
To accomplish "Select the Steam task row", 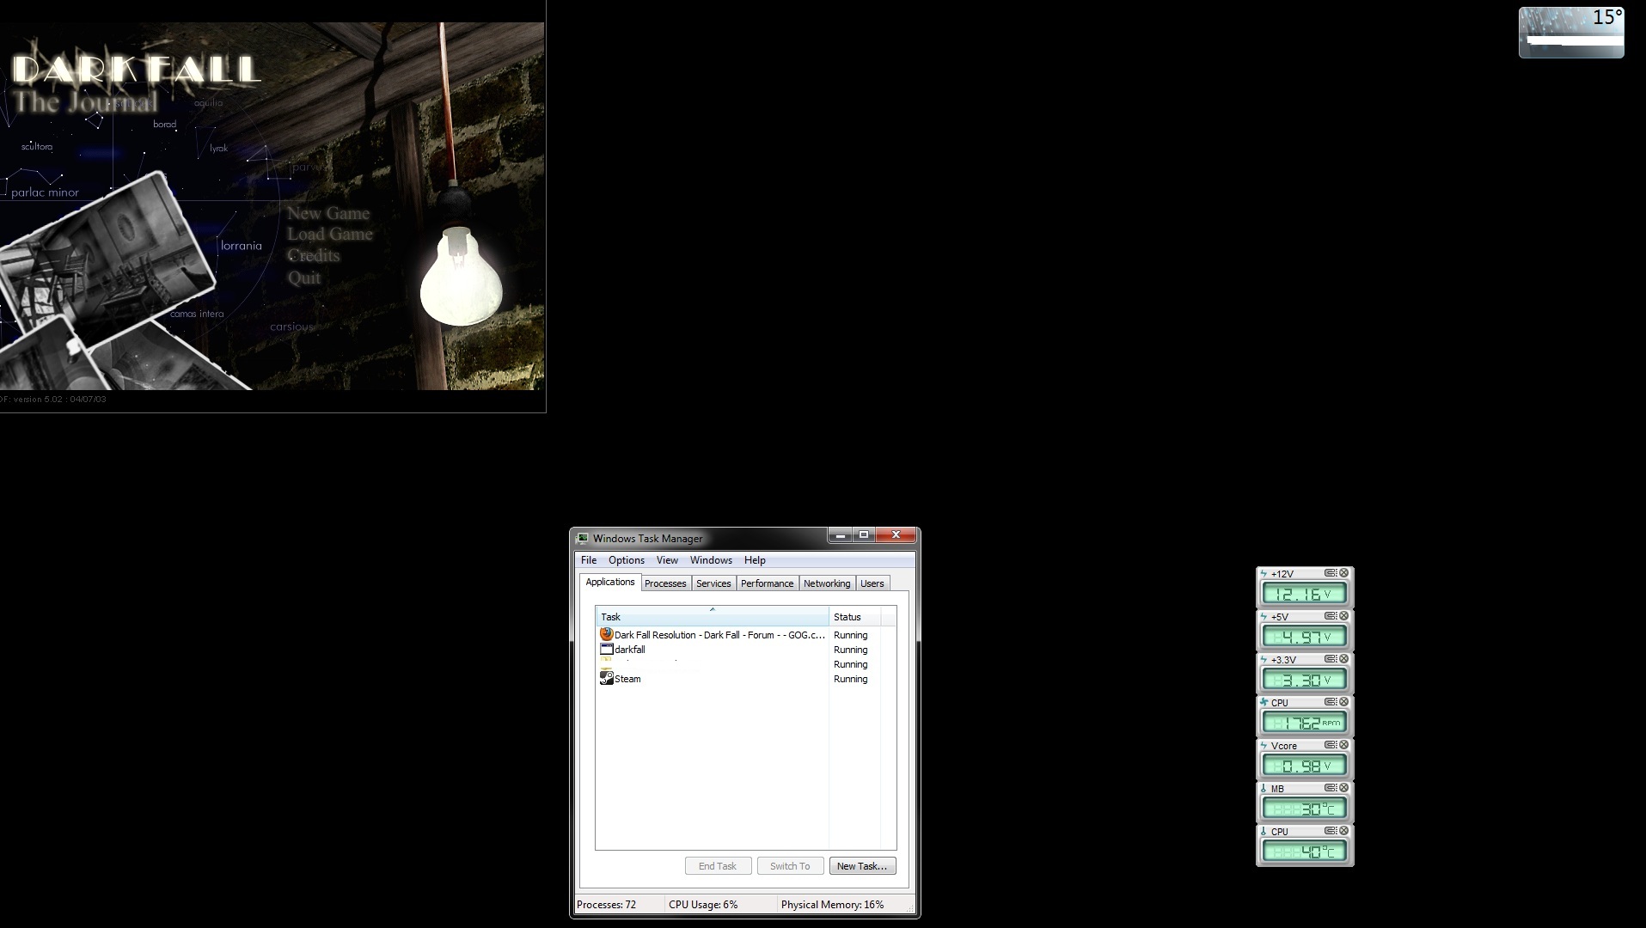I will point(745,678).
